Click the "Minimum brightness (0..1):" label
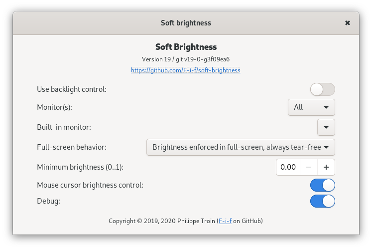This screenshot has height=249, width=372. (x=80, y=167)
